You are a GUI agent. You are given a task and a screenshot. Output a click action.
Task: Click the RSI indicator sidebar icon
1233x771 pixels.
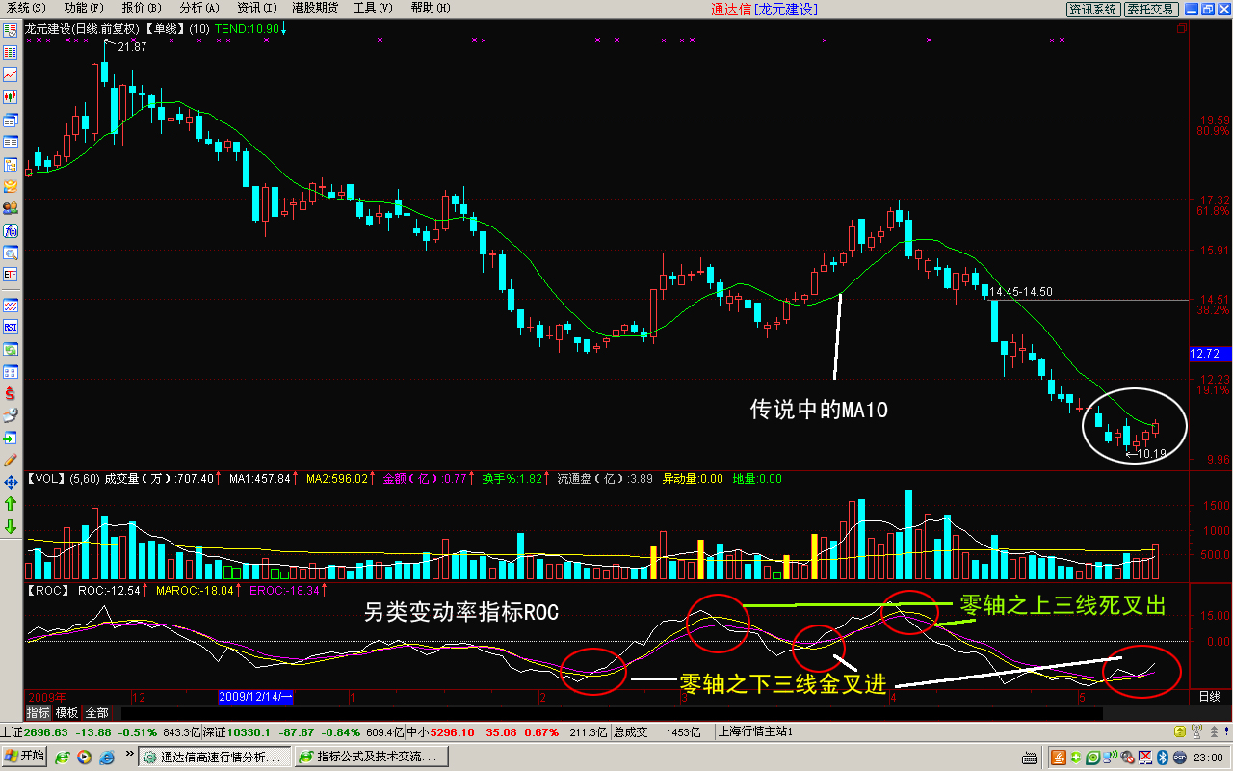(11, 327)
